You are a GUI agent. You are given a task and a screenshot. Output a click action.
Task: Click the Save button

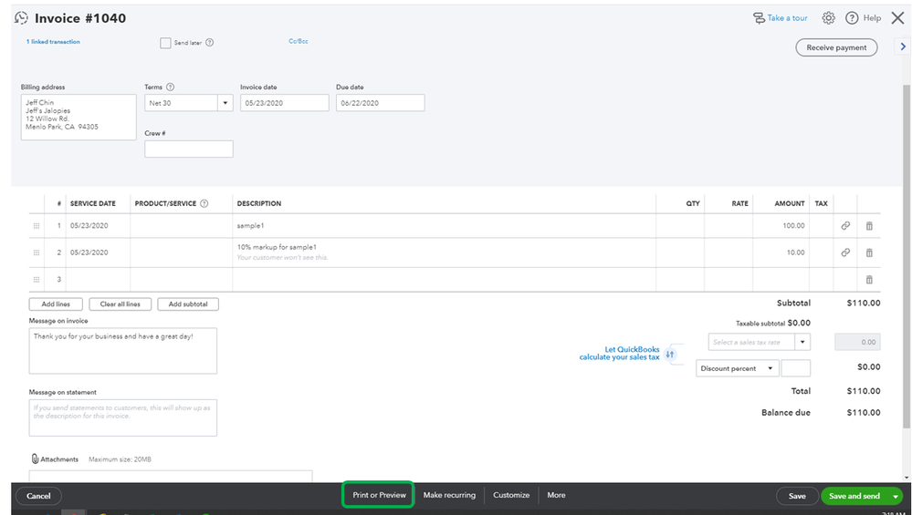coord(797,496)
